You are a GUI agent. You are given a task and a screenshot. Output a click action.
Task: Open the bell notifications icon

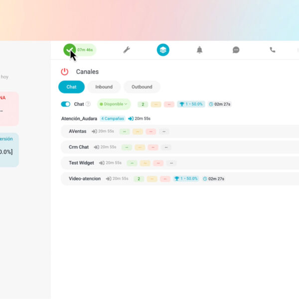[x=199, y=50]
